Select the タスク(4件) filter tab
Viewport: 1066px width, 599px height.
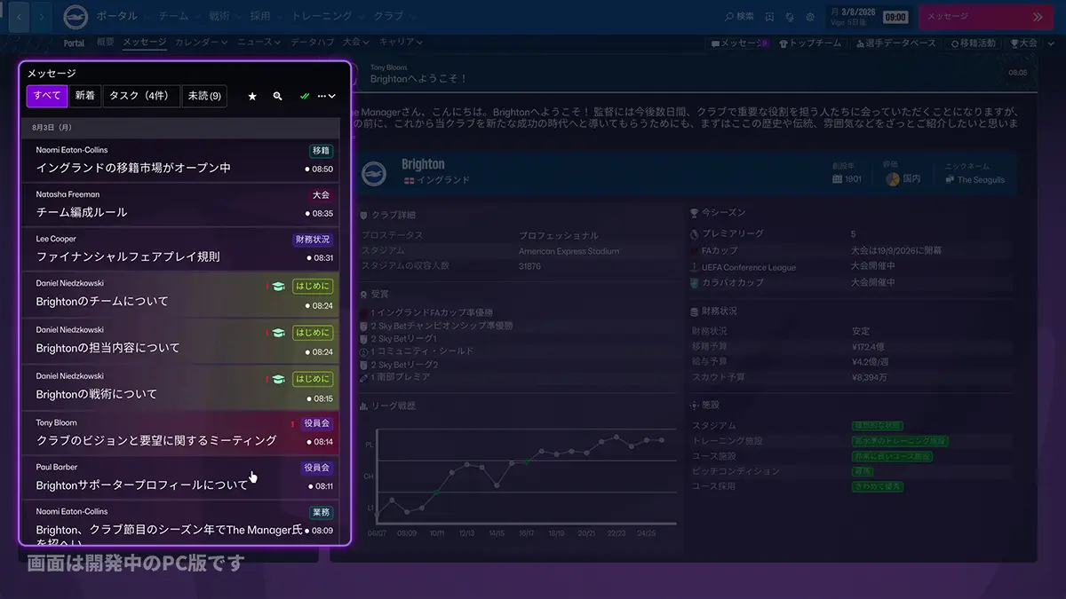pyautogui.click(x=141, y=96)
